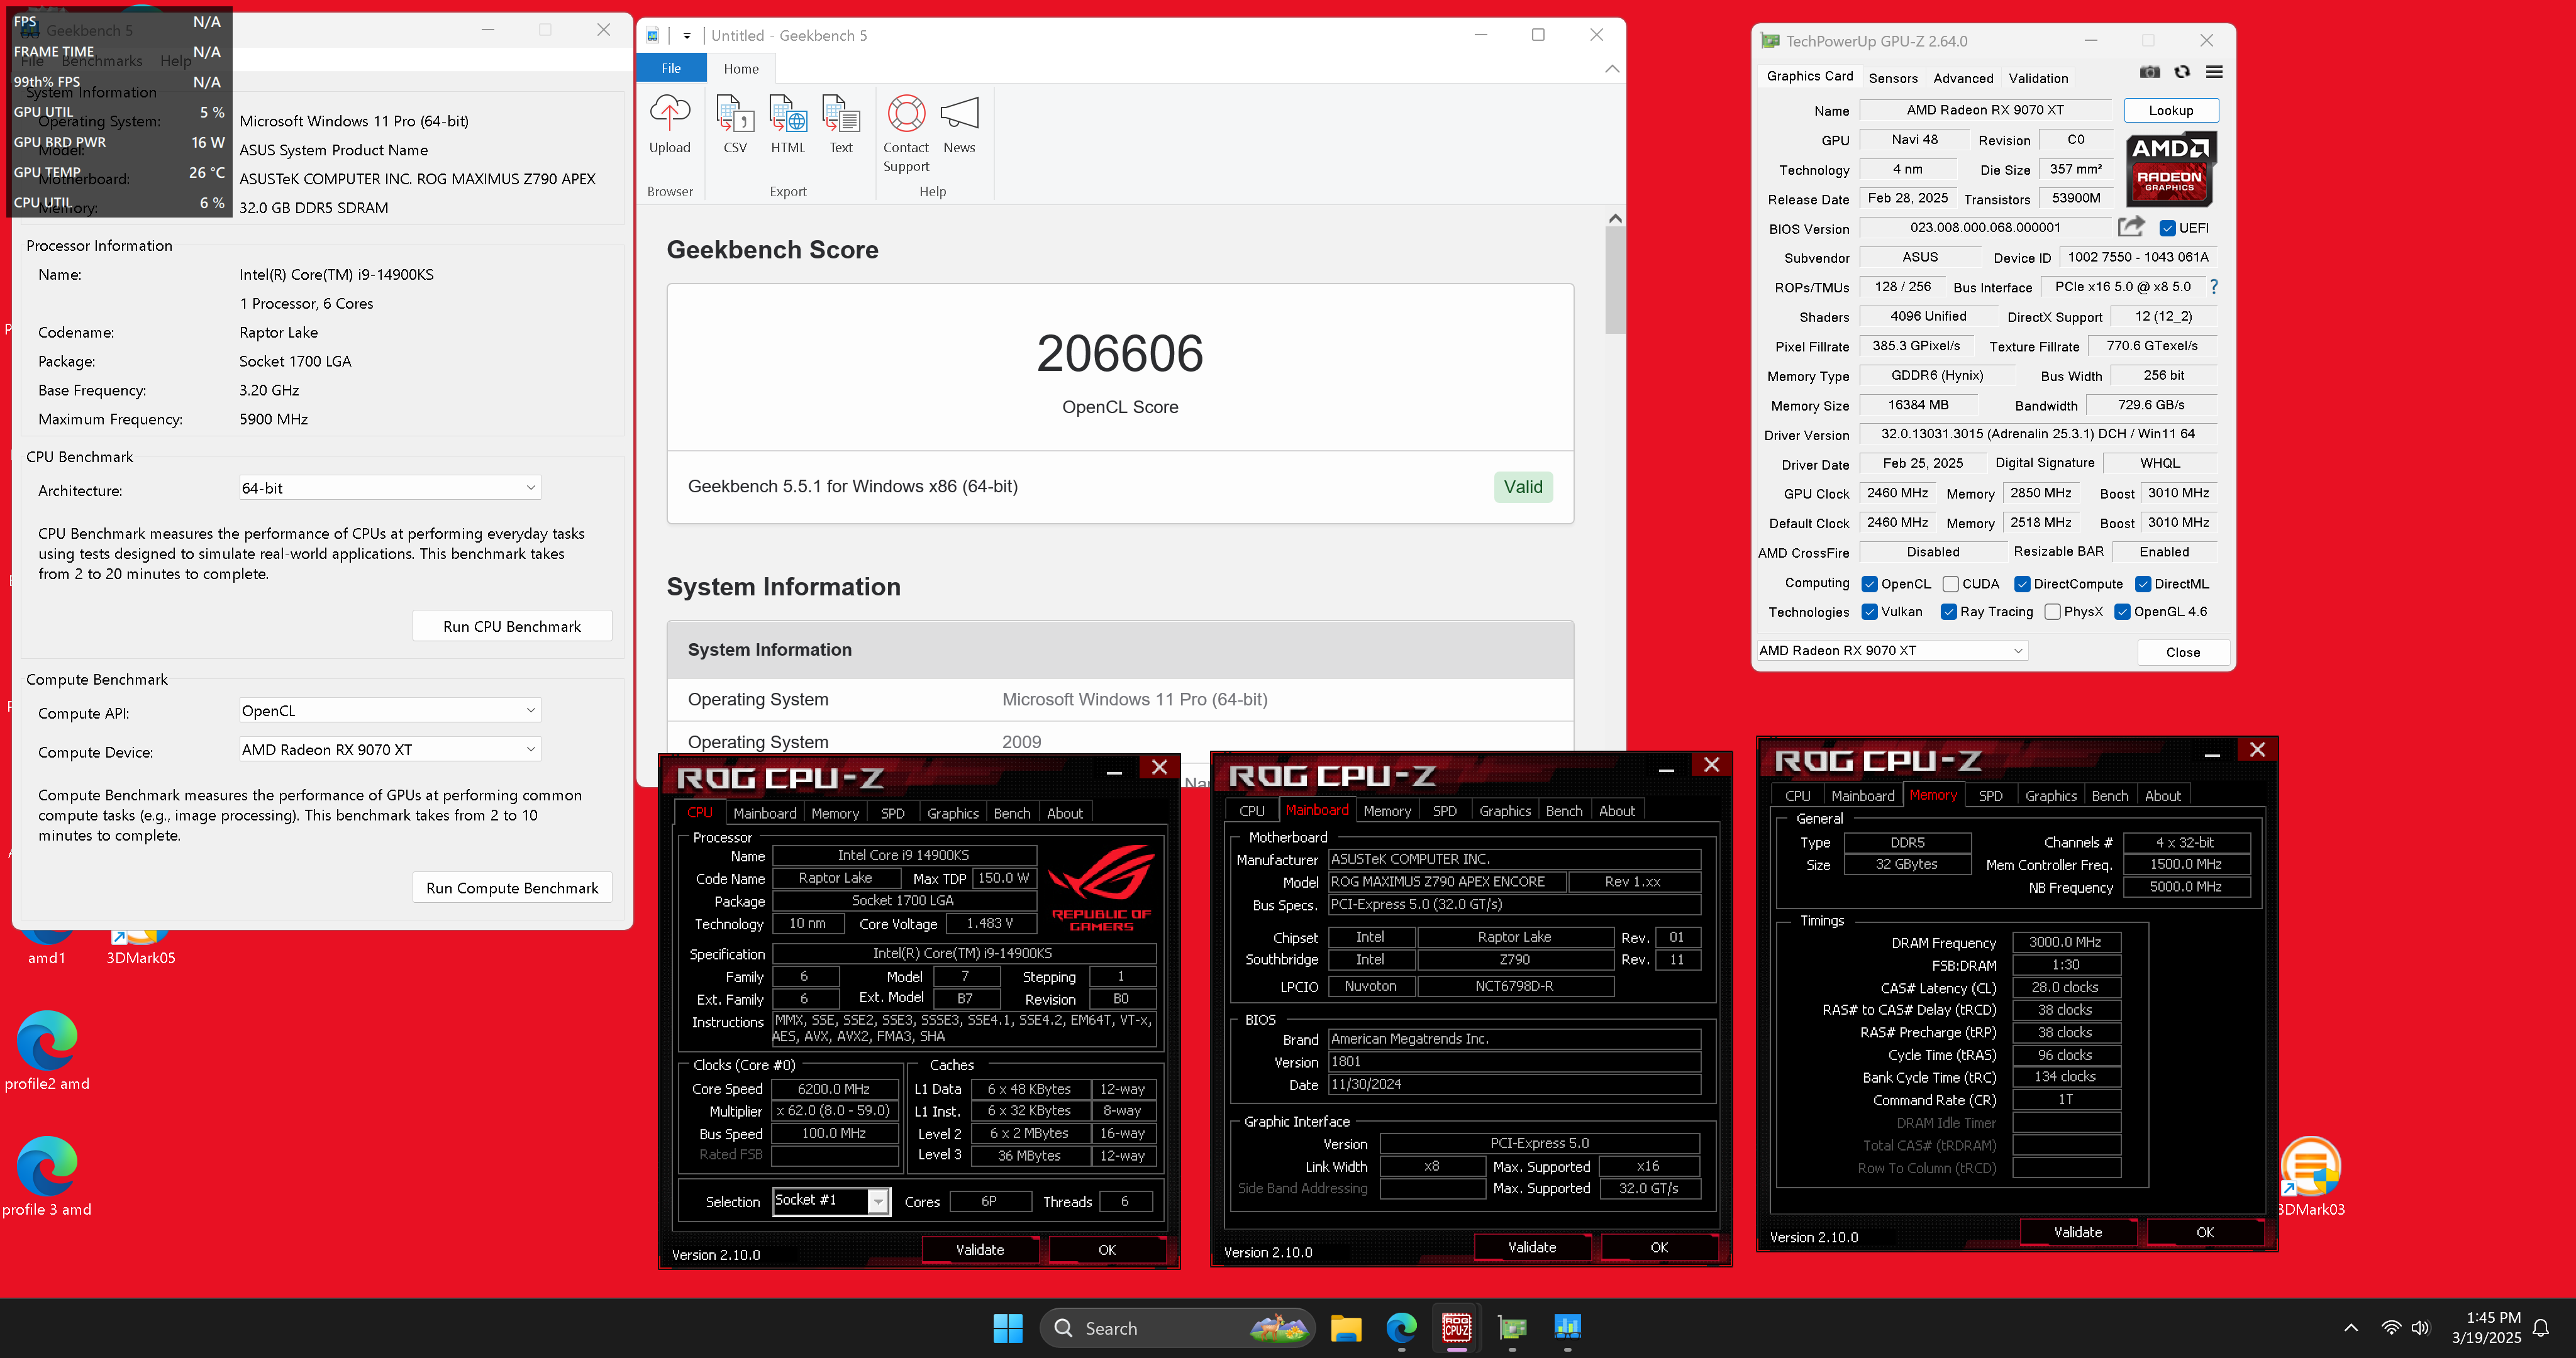Viewport: 2576px width, 1358px height.
Task: Open the Windows Start menu
Action: coord(1008,1328)
